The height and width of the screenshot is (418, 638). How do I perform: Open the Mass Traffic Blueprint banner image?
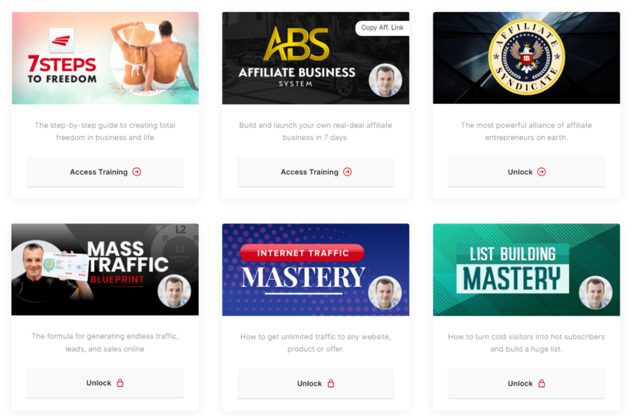(x=105, y=269)
